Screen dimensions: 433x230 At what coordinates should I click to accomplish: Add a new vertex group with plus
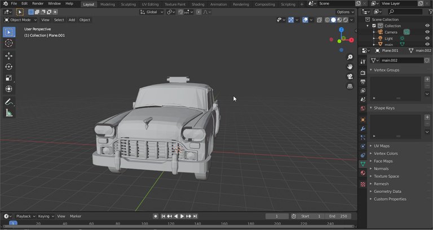[x=427, y=79]
